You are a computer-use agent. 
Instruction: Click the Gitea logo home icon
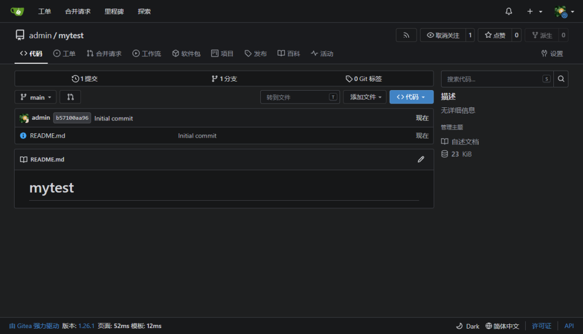click(17, 11)
